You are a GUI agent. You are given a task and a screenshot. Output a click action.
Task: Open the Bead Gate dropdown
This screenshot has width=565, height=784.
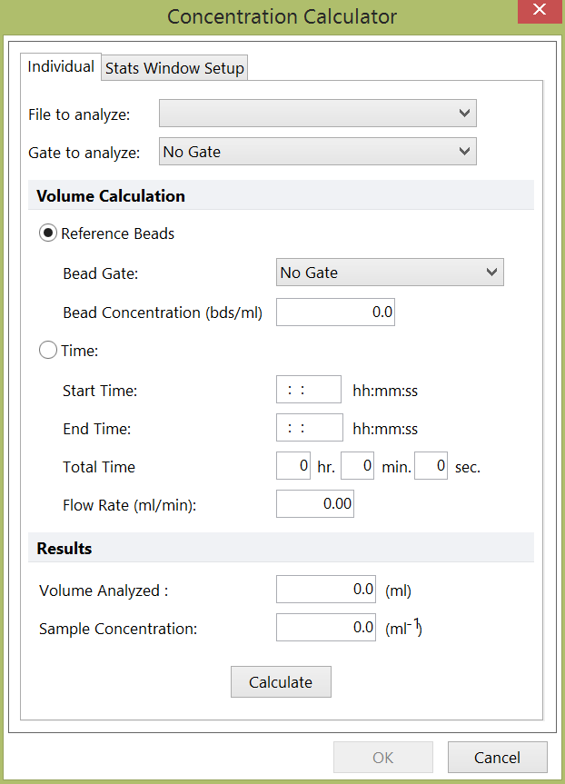tap(389, 273)
